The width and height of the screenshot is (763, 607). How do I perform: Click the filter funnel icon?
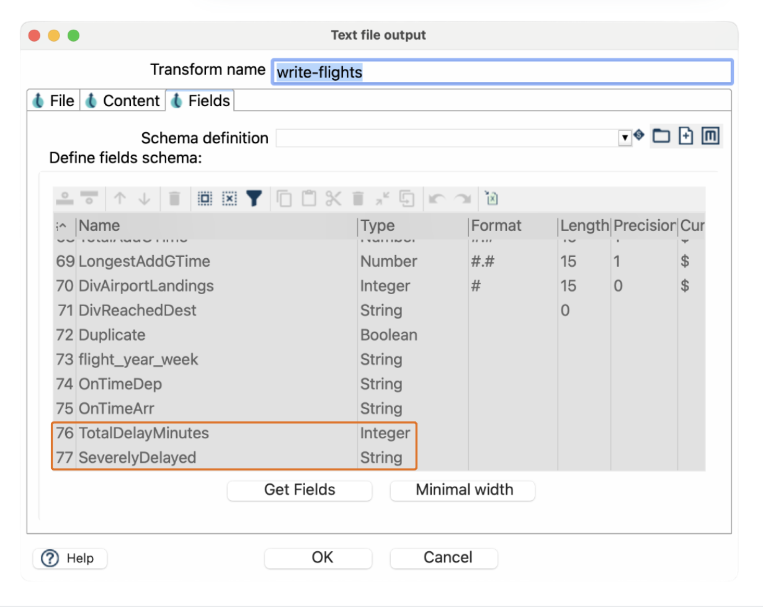[254, 199]
